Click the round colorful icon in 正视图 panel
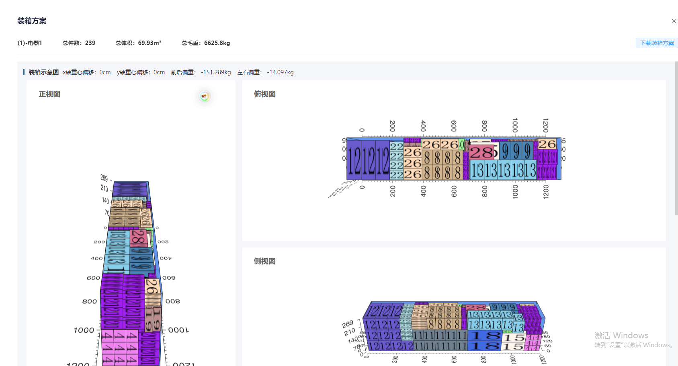 pyautogui.click(x=205, y=96)
